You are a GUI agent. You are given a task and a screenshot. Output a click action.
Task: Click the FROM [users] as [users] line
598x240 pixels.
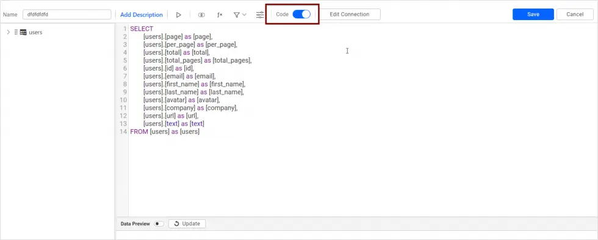(165, 132)
